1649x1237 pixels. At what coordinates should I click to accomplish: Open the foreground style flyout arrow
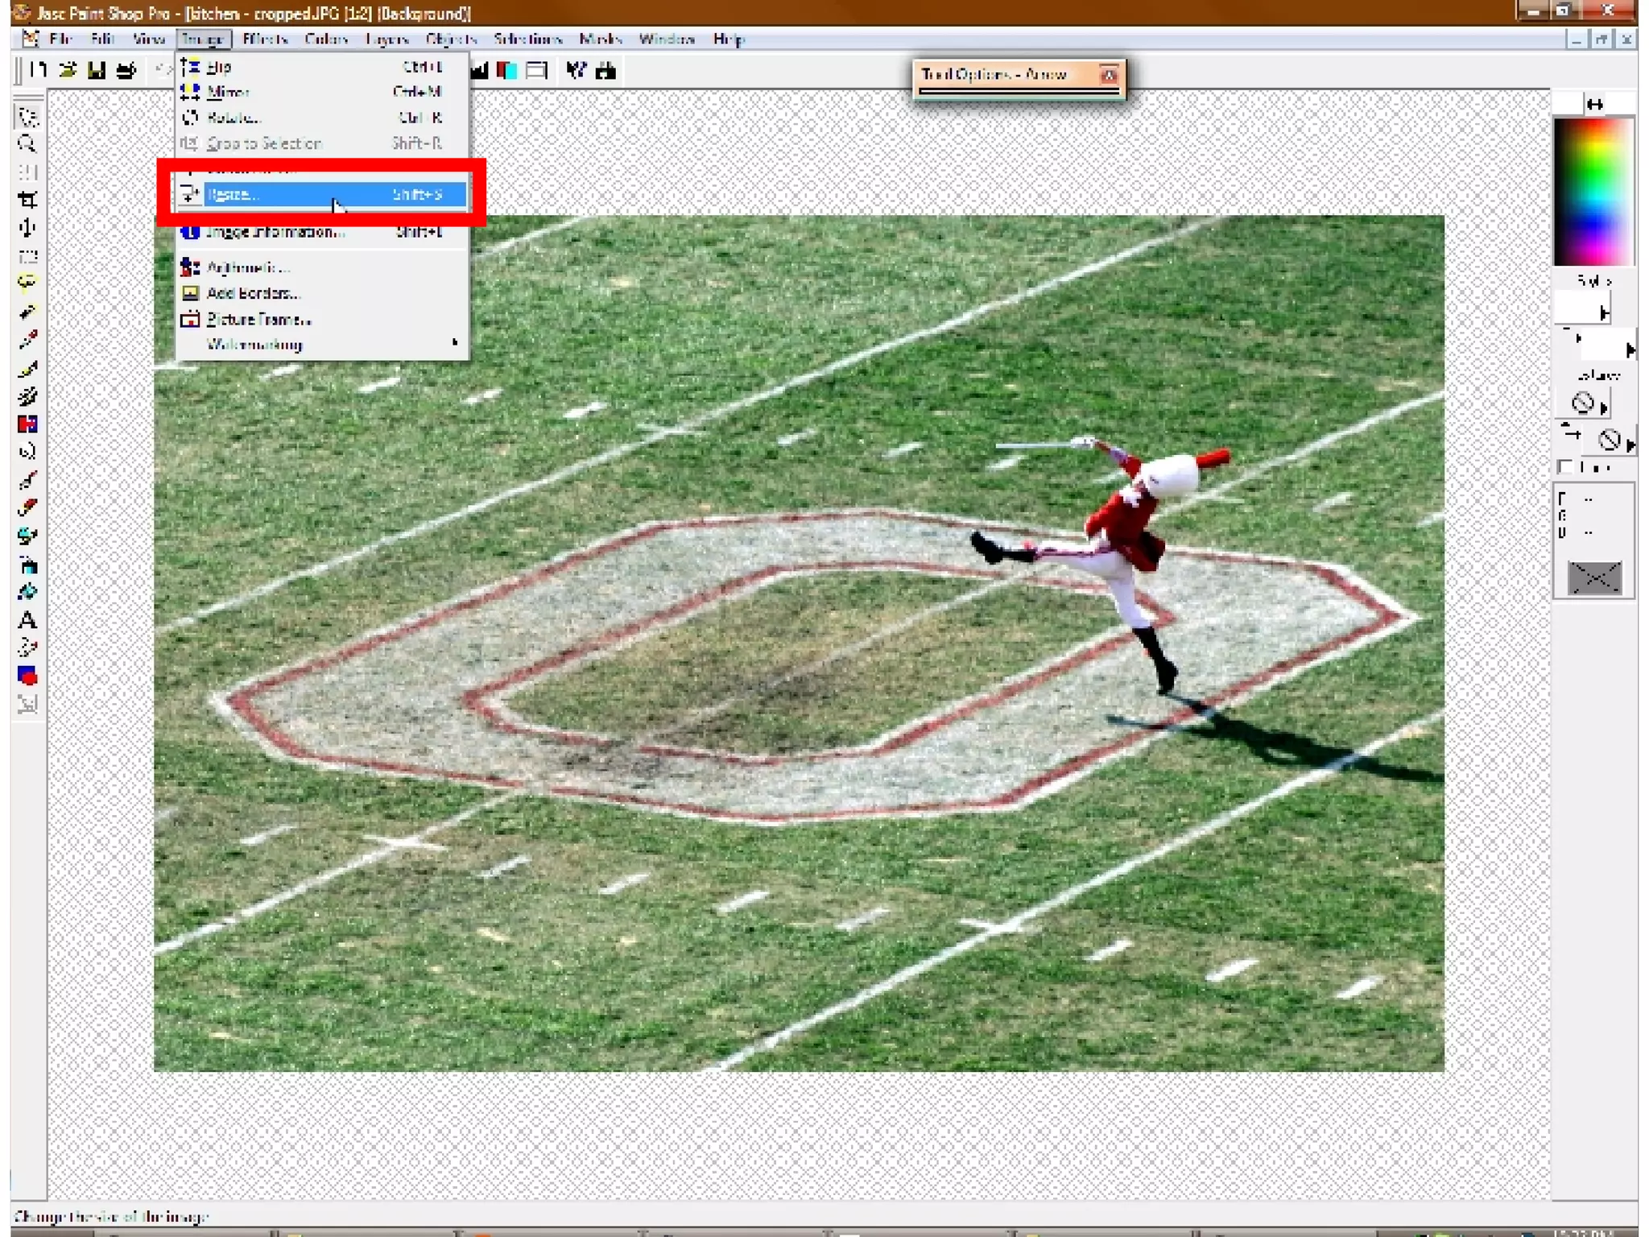coord(1604,313)
